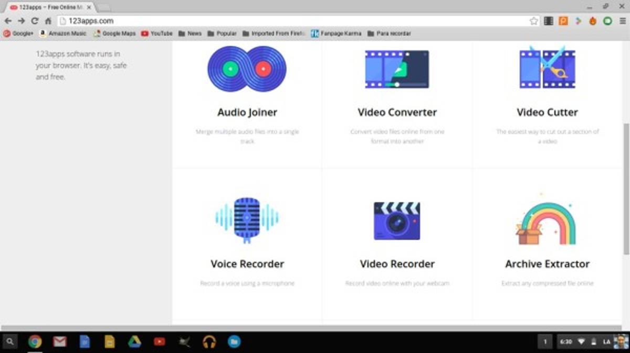The width and height of the screenshot is (630, 353).
Task: Launch the Voice Recorder microphone icon
Action: click(x=247, y=220)
